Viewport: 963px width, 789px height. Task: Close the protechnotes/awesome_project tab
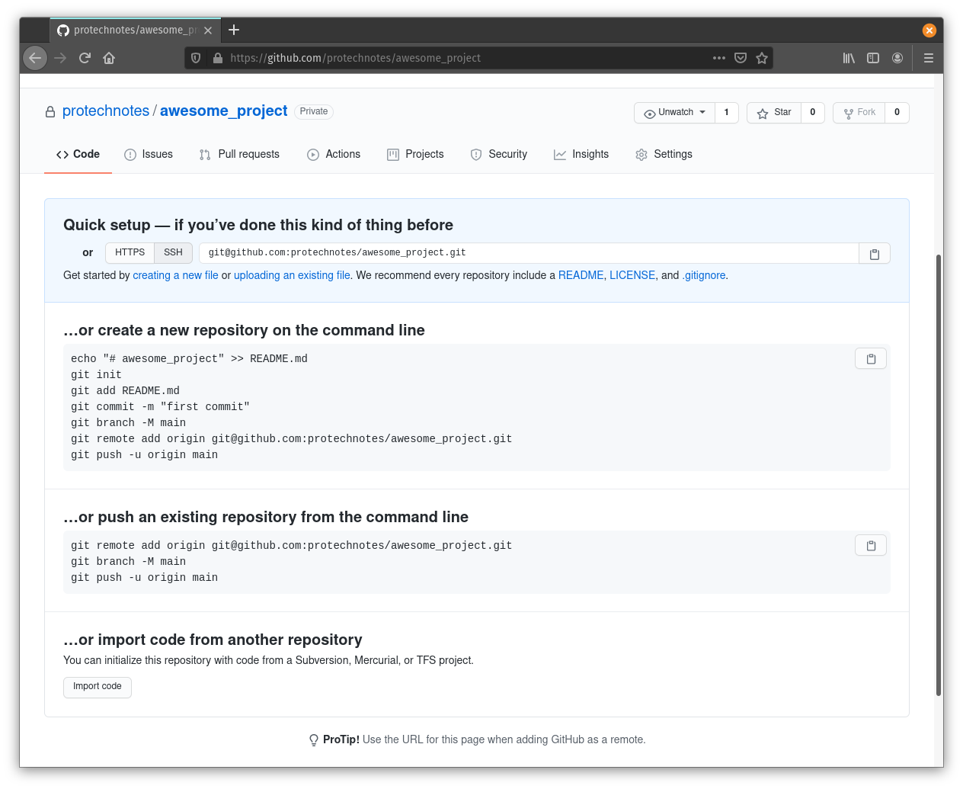tap(208, 30)
